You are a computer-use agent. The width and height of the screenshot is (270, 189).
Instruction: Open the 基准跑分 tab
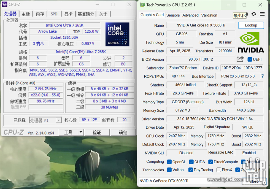[x=86, y=14]
